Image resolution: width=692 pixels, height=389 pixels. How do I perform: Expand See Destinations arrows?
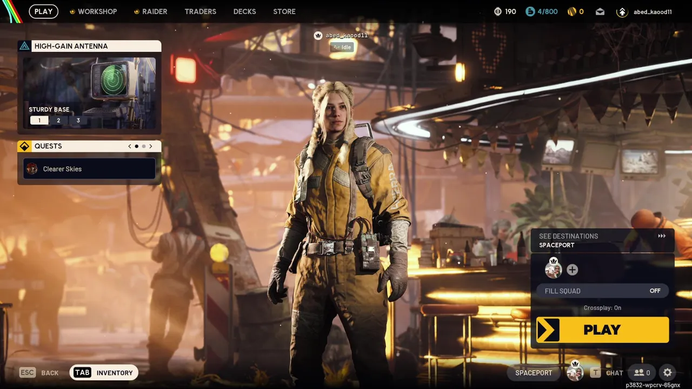pyautogui.click(x=662, y=236)
